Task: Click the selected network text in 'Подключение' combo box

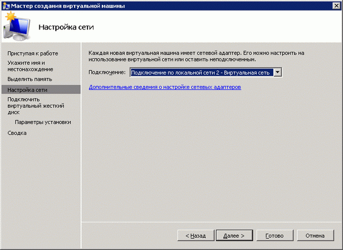Action: (x=201, y=72)
